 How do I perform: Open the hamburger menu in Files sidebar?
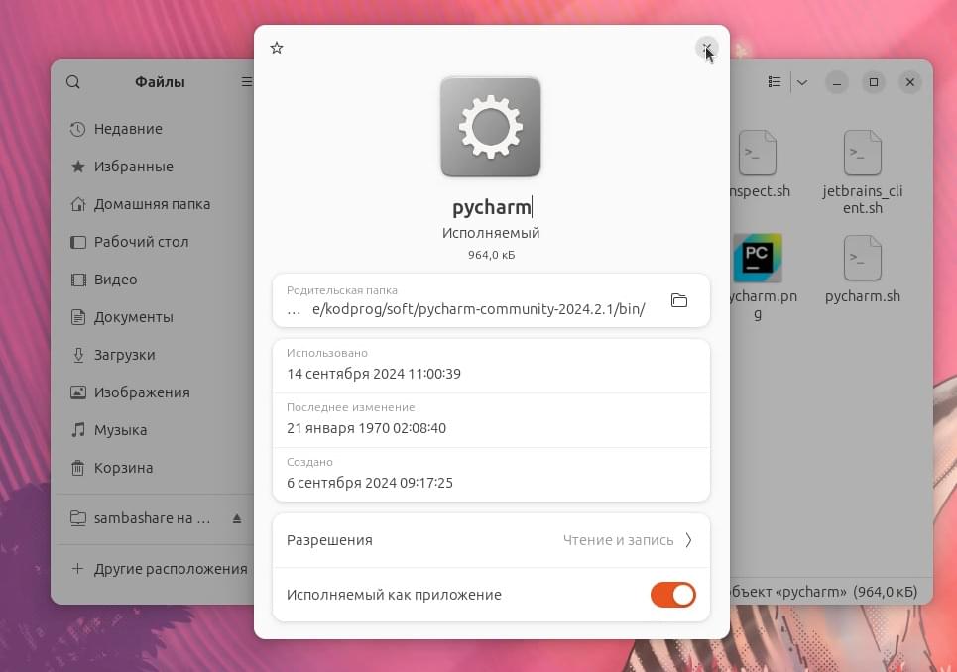[x=246, y=82]
